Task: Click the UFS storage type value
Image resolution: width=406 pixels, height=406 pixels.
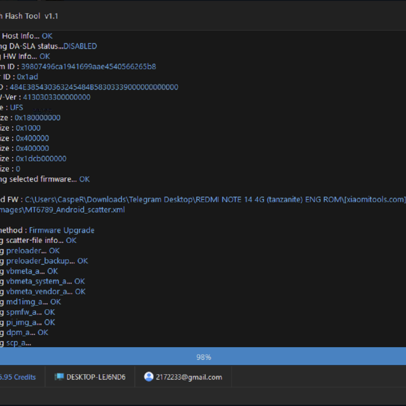Action: tap(16, 108)
